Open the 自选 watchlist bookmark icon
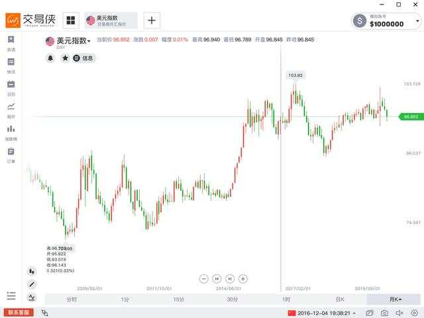The image size is (424, 318). [11, 40]
